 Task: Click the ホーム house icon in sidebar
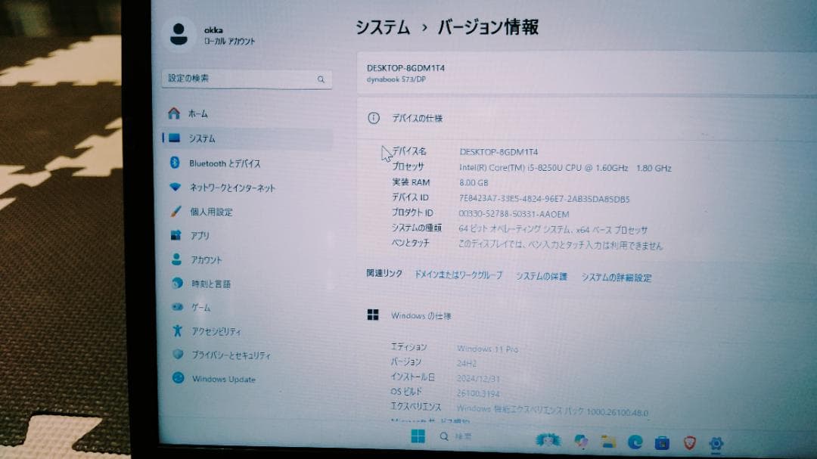(x=174, y=113)
